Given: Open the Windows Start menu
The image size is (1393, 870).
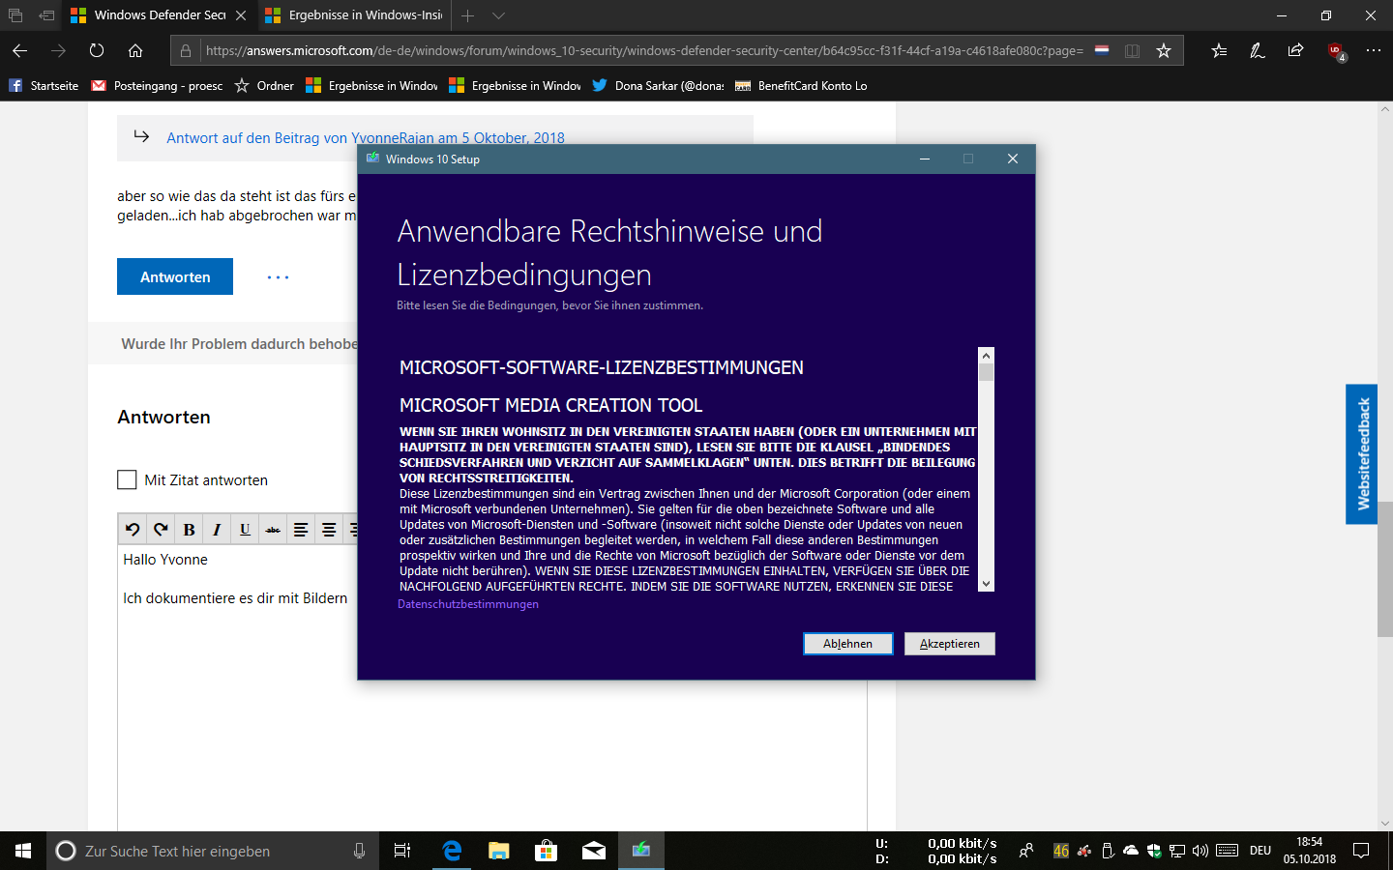Looking at the screenshot, I should coord(23,851).
